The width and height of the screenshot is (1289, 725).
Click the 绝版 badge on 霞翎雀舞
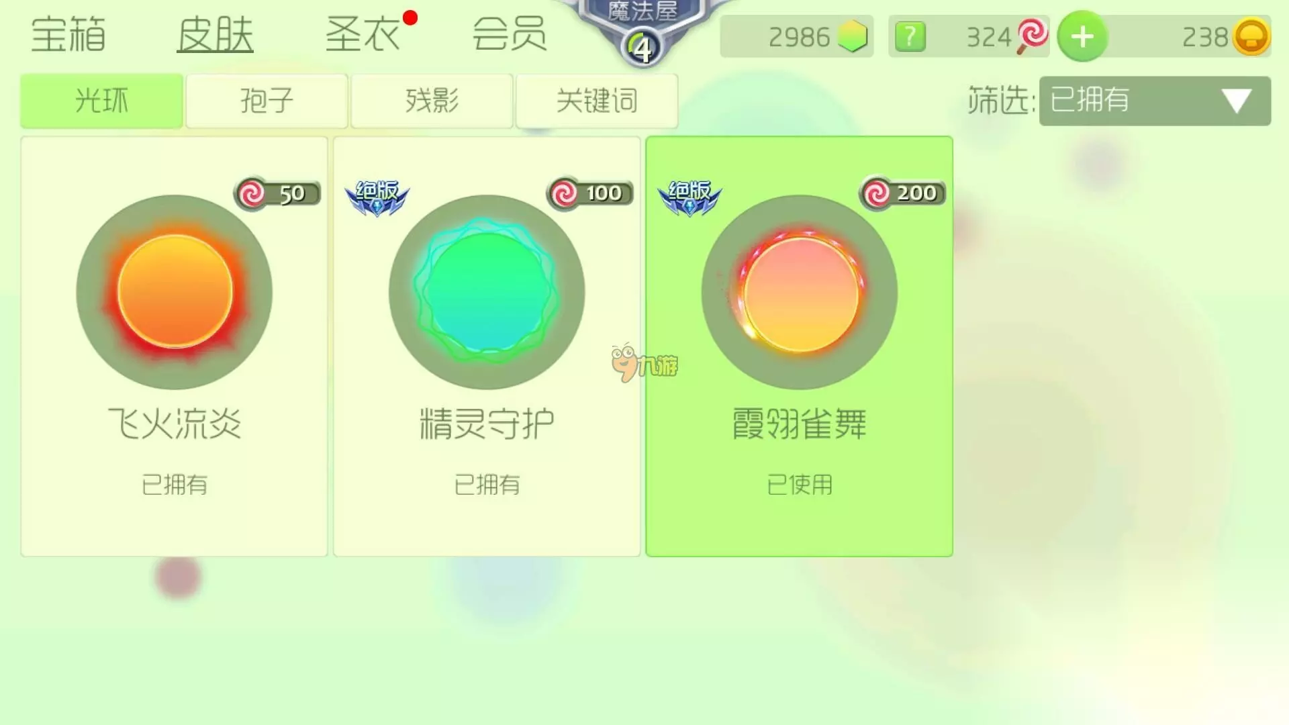pyautogui.click(x=689, y=197)
